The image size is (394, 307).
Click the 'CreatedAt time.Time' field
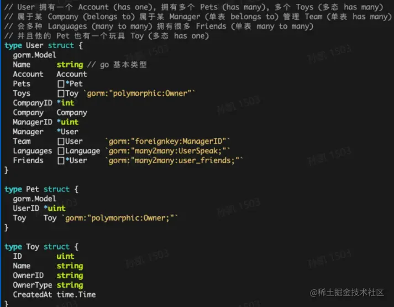(54, 294)
